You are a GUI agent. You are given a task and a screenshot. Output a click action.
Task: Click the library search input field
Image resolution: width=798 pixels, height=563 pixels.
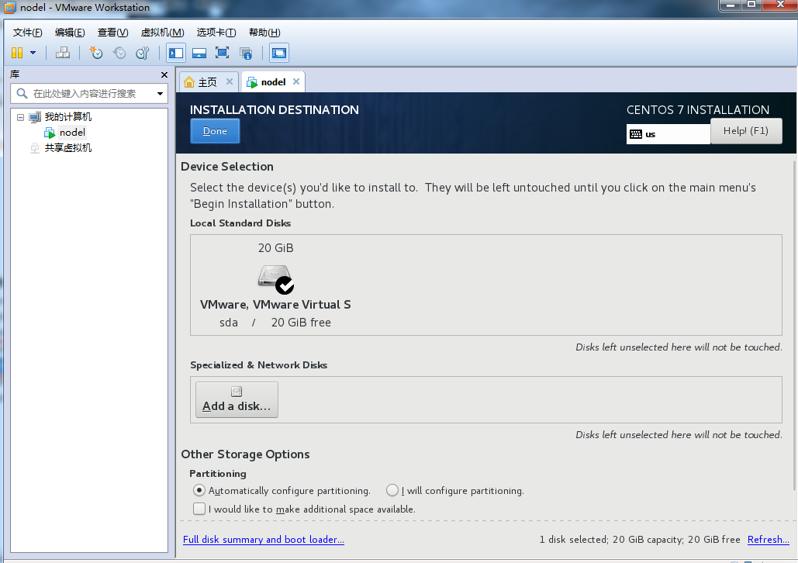click(x=84, y=94)
